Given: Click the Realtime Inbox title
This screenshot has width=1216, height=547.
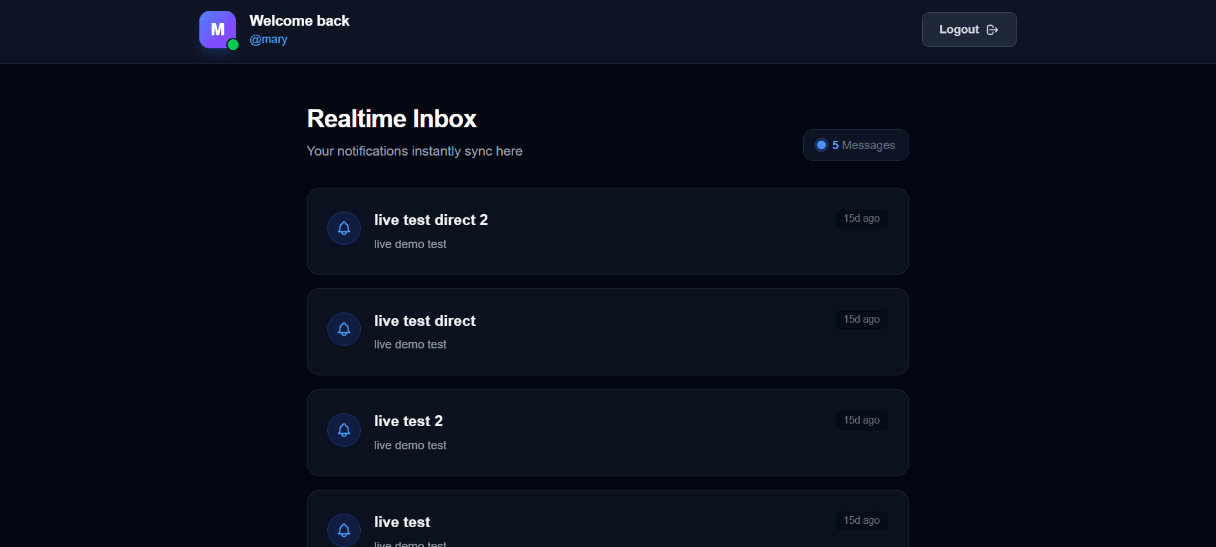Looking at the screenshot, I should [x=392, y=119].
